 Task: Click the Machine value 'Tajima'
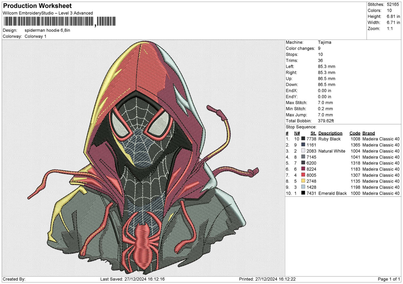click(325, 43)
